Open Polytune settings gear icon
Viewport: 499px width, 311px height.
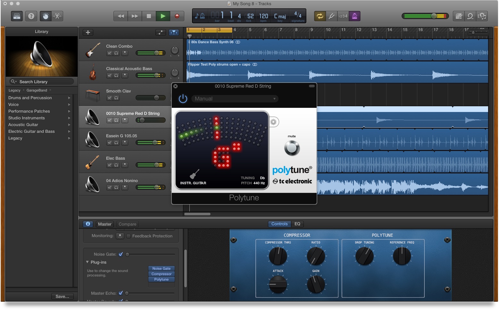[x=273, y=122]
